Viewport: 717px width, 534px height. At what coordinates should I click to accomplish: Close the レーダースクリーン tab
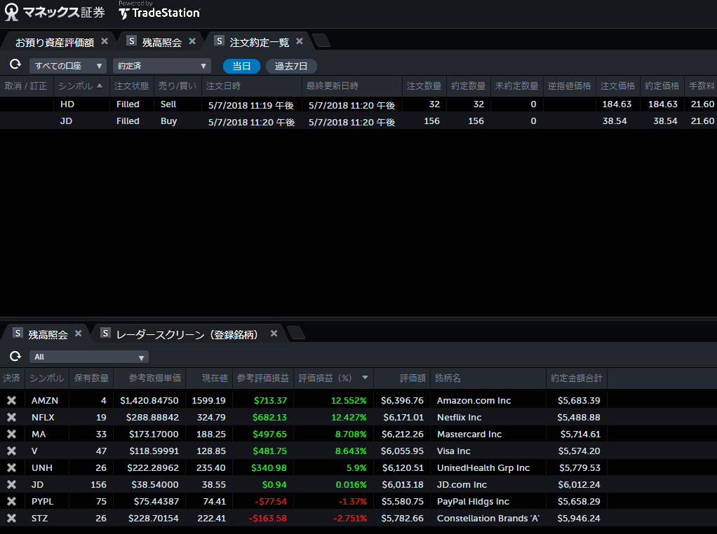274,334
